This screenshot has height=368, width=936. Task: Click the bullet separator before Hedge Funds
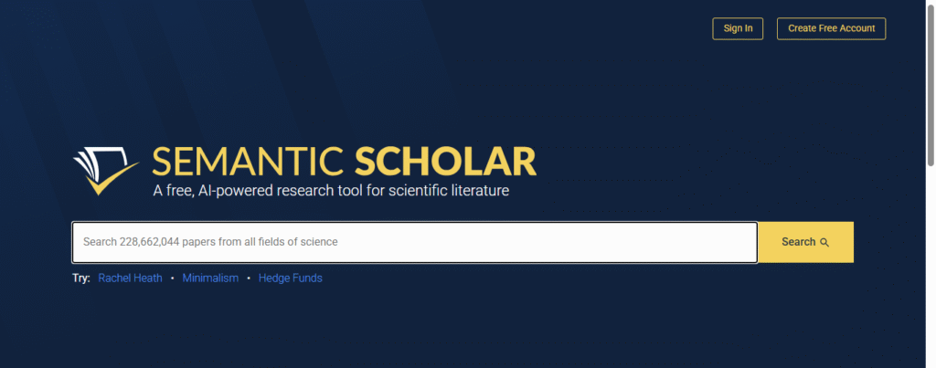tap(248, 278)
